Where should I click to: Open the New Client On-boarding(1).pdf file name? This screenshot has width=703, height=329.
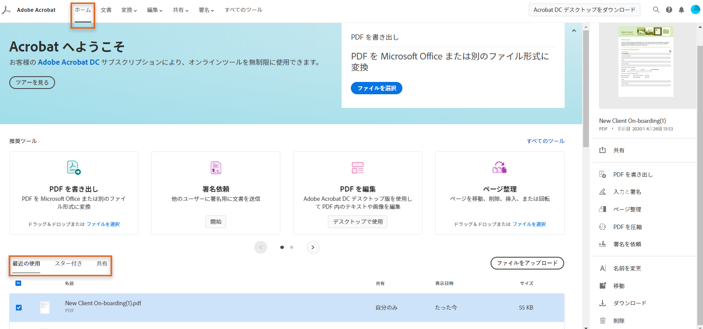pos(103,303)
